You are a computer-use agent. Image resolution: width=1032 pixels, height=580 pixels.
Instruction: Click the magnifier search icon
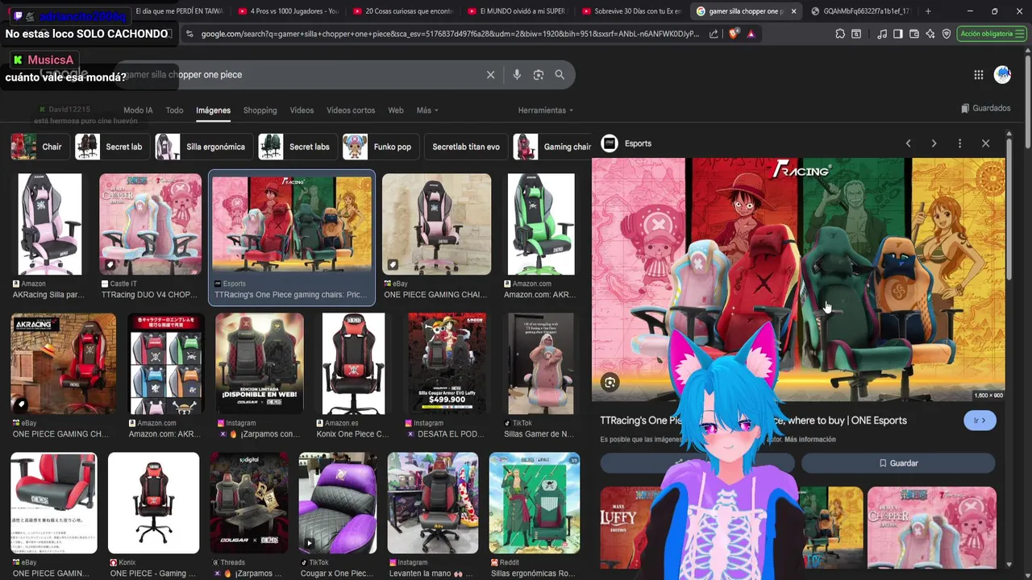point(560,75)
